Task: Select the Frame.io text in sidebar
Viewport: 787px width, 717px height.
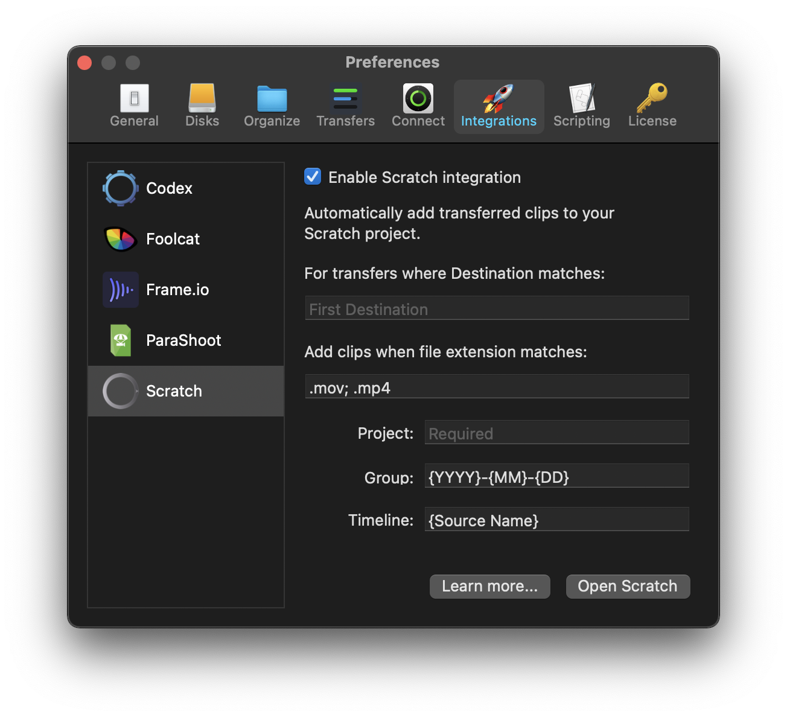Action: click(x=177, y=290)
